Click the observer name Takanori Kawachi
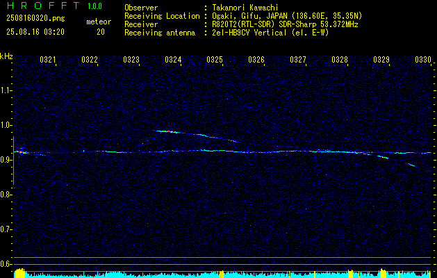The width and height of the screenshot is (437, 278). click(x=245, y=8)
